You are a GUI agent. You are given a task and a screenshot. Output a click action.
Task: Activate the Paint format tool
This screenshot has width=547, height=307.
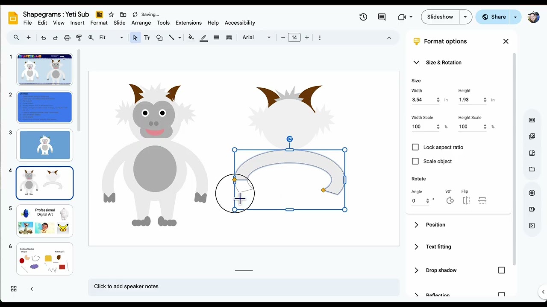(x=79, y=38)
